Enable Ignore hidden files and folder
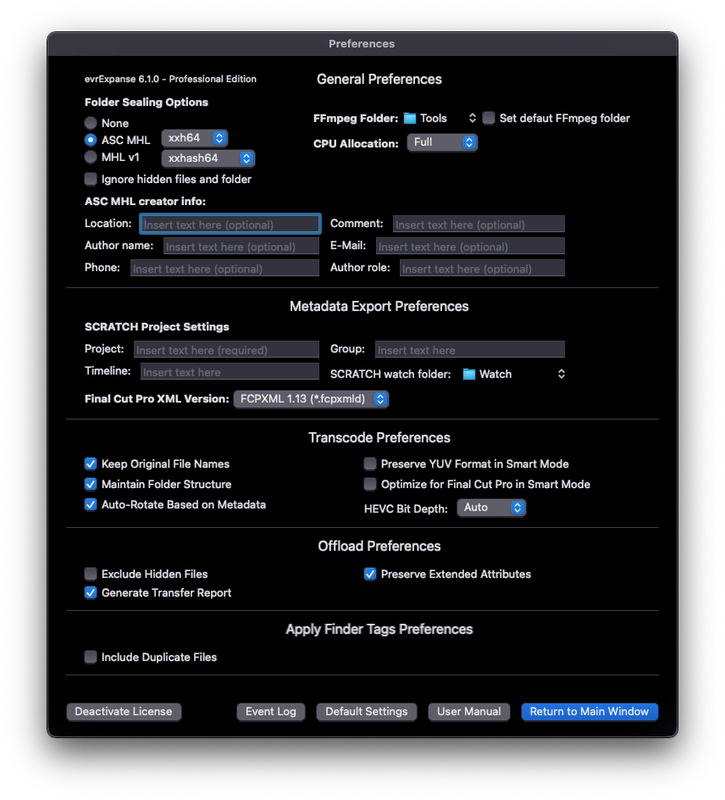725x800 pixels. (91, 179)
